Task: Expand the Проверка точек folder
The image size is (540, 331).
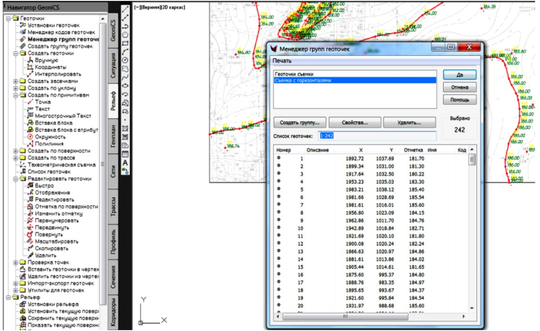Action: 16,262
